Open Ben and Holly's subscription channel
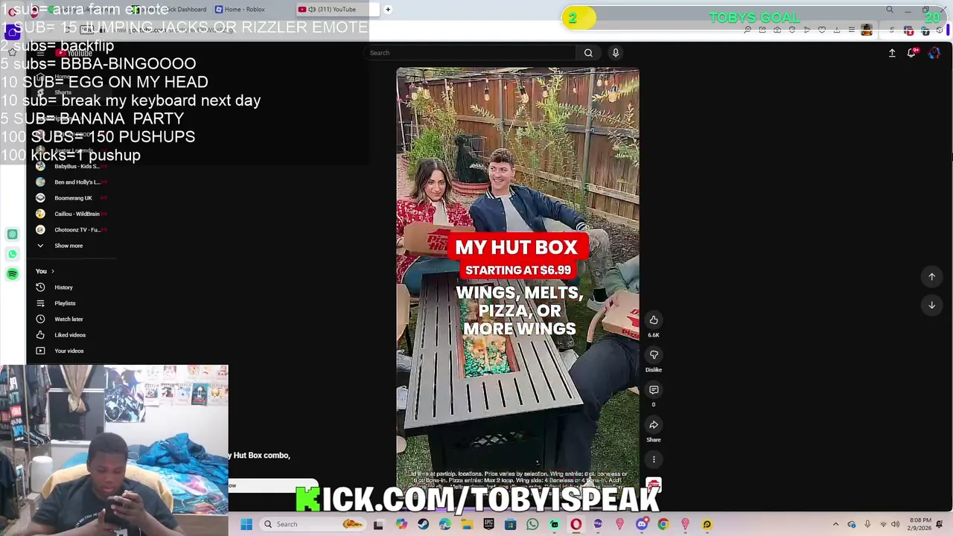The image size is (953, 536). [x=77, y=182]
